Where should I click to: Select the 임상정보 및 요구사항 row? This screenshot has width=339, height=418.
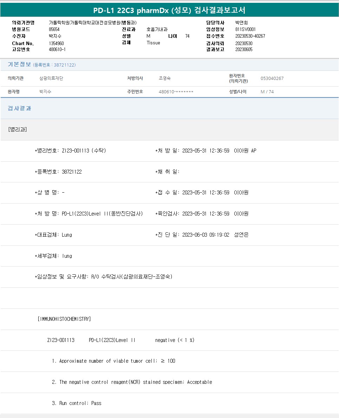click(x=104, y=277)
